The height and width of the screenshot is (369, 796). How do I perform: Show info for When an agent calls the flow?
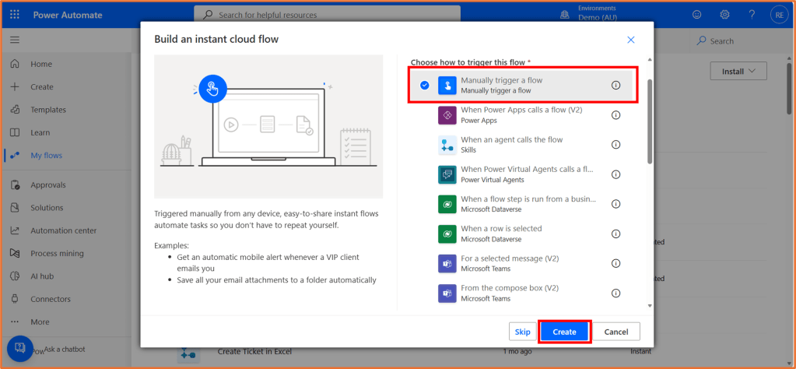[x=615, y=145]
